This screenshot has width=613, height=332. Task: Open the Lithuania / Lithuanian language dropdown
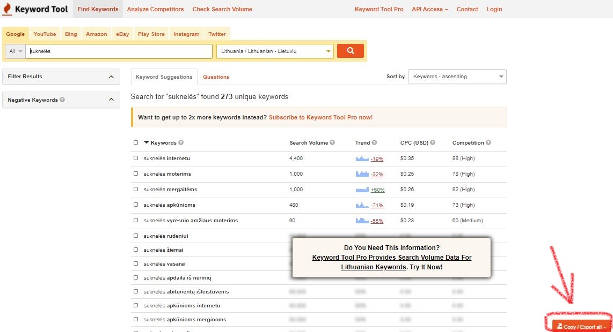pos(275,51)
